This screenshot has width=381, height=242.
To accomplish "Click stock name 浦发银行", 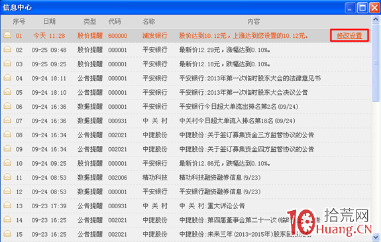I will tap(155, 36).
